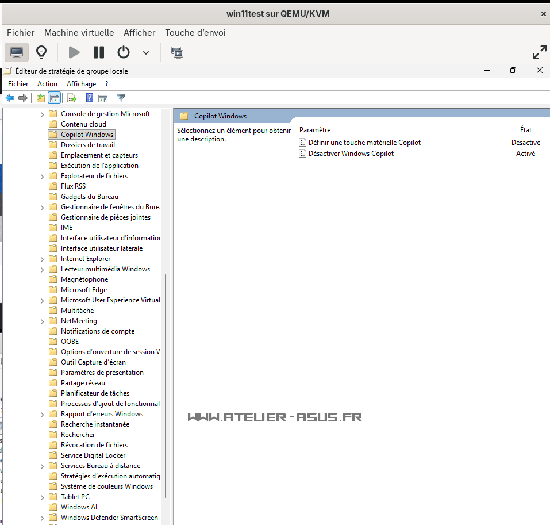Expand the Services Bureau à distance node
This screenshot has width=550, height=525.
[x=43, y=466]
